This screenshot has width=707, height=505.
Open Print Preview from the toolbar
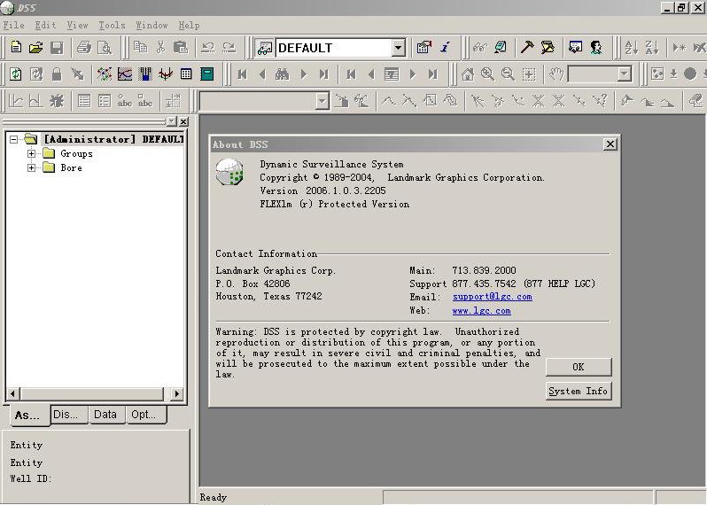coord(105,47)
